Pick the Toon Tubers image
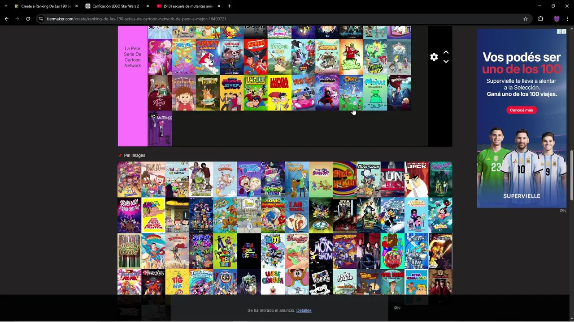 coord(344,282)
